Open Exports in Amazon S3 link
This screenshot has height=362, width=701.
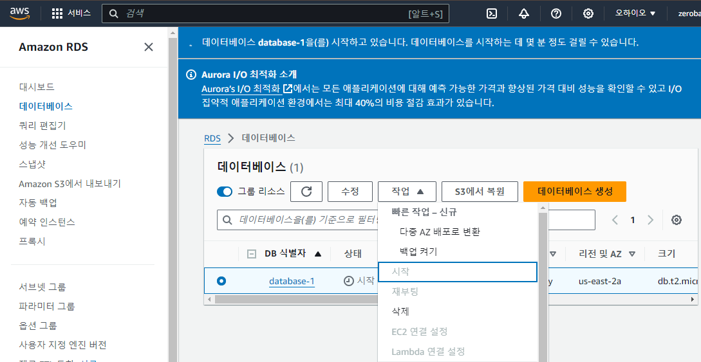coord(70,183)
